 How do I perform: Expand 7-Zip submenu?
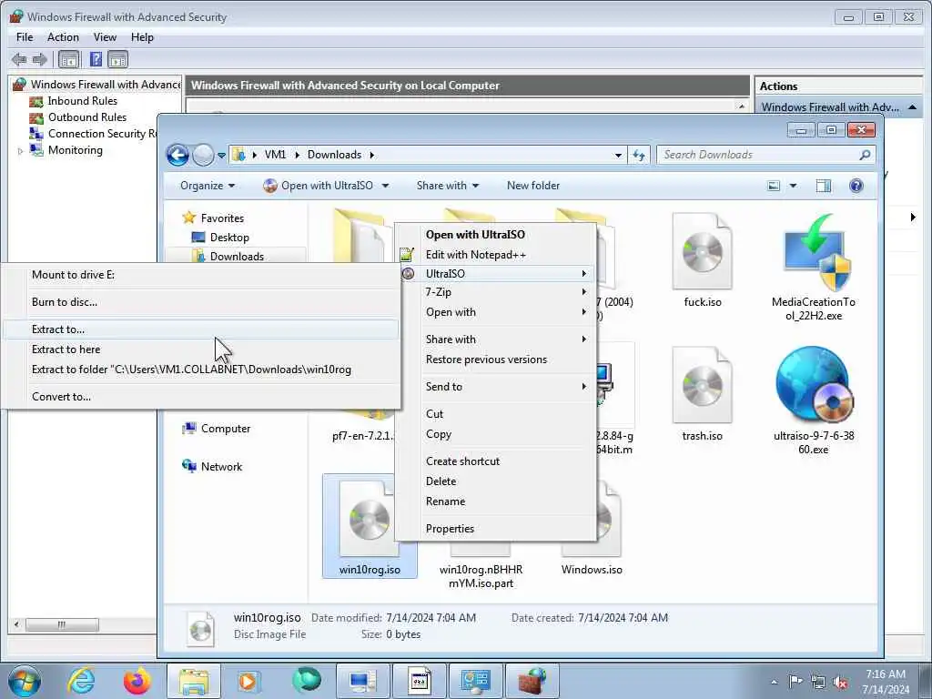pos(496,292)
